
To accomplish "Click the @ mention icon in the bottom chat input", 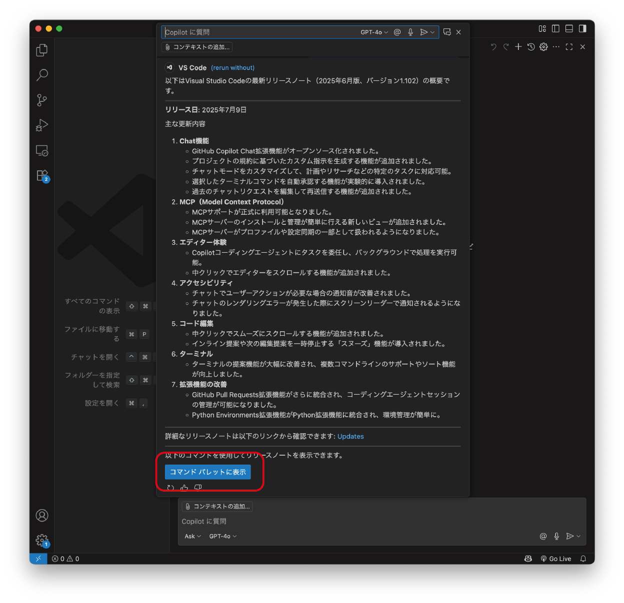I will point(543,536).
